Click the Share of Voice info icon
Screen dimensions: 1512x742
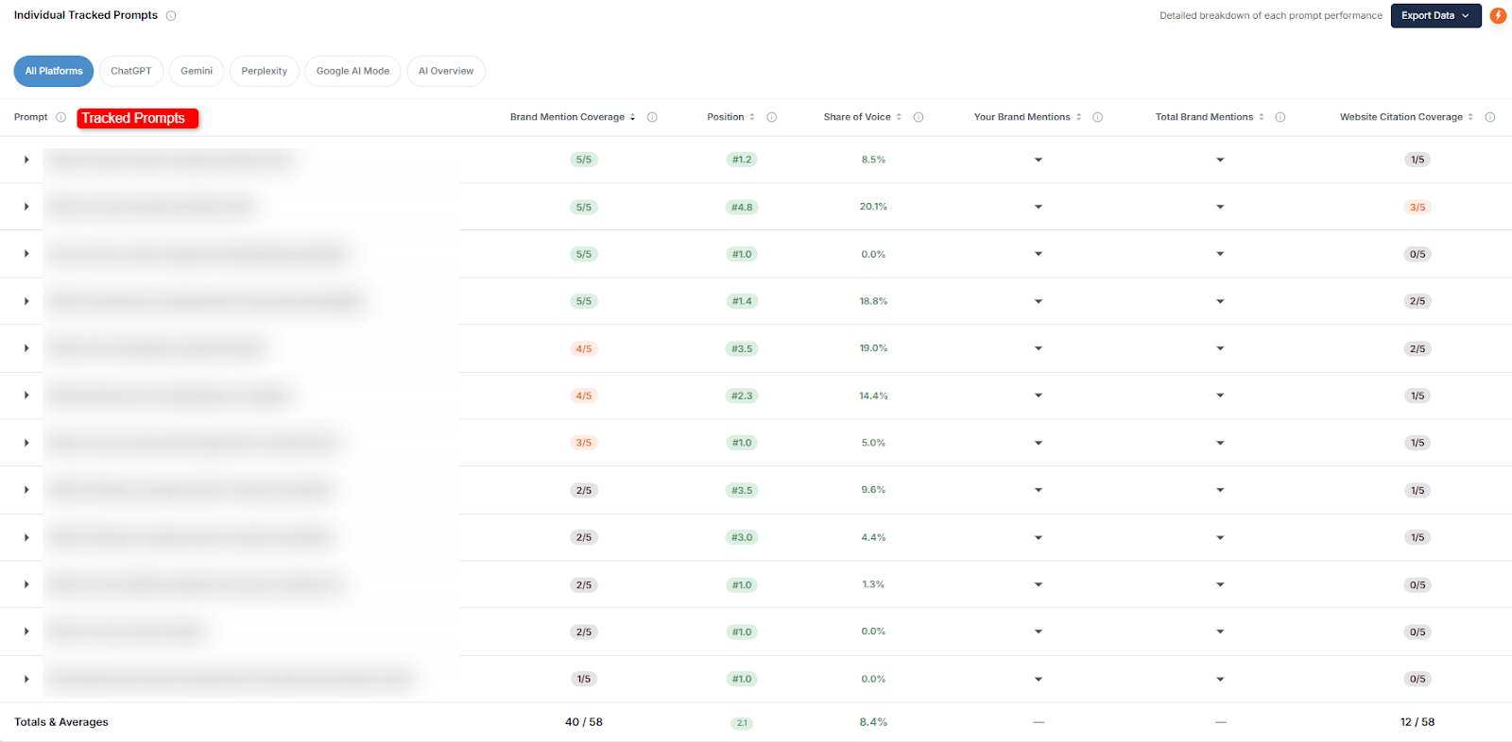(x=919, y=117)
